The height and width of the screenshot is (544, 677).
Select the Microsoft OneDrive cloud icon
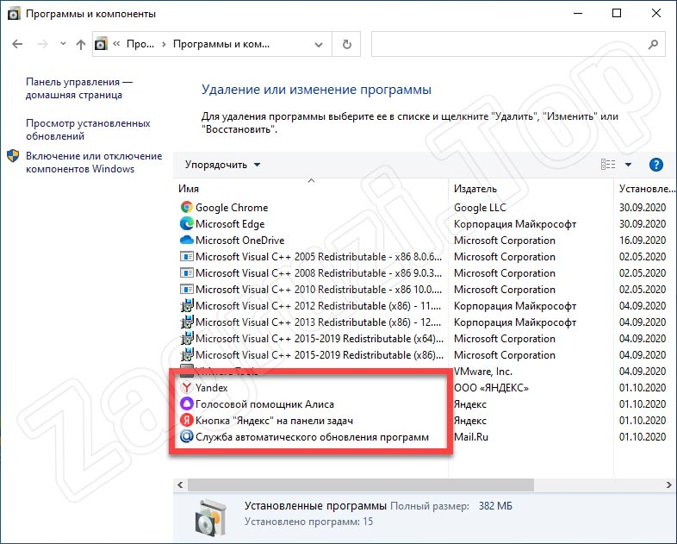coord(187,240)
